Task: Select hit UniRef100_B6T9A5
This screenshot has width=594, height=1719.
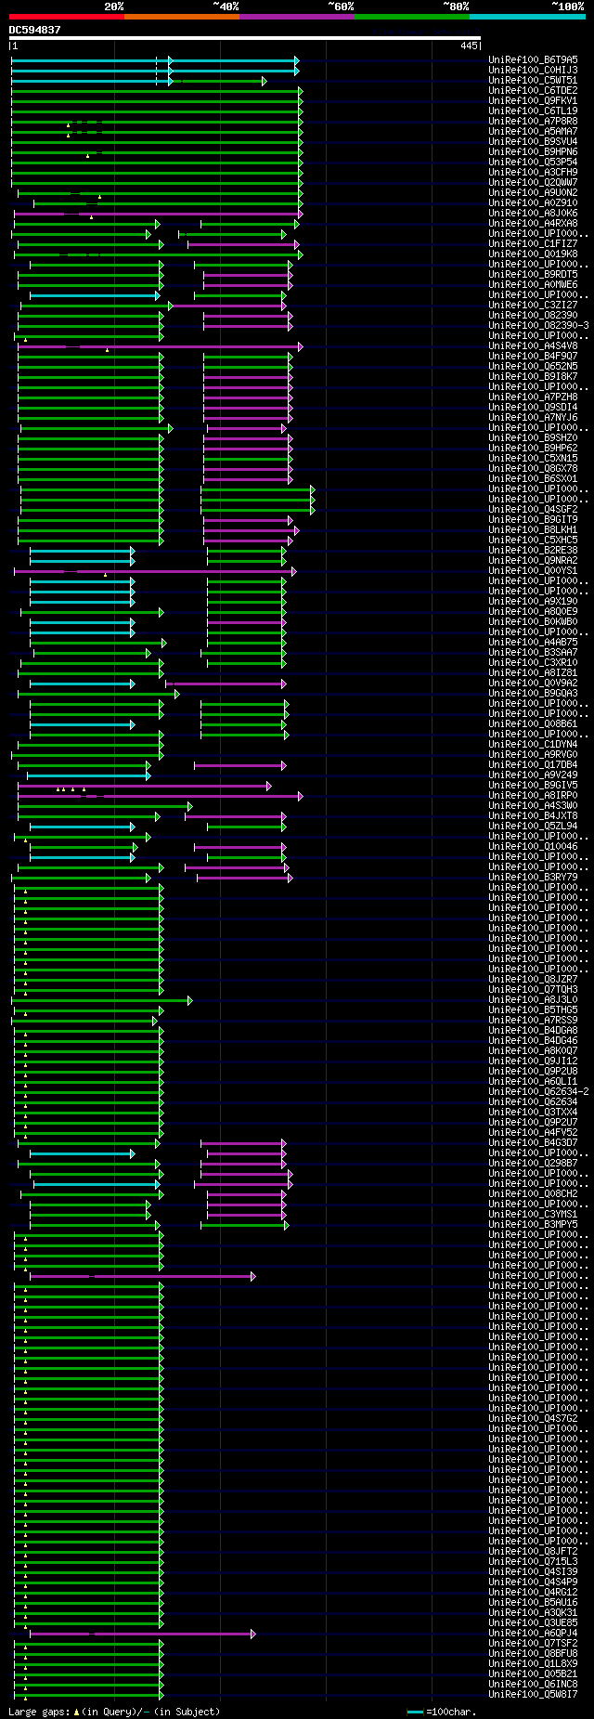Action: pos(533,59)
